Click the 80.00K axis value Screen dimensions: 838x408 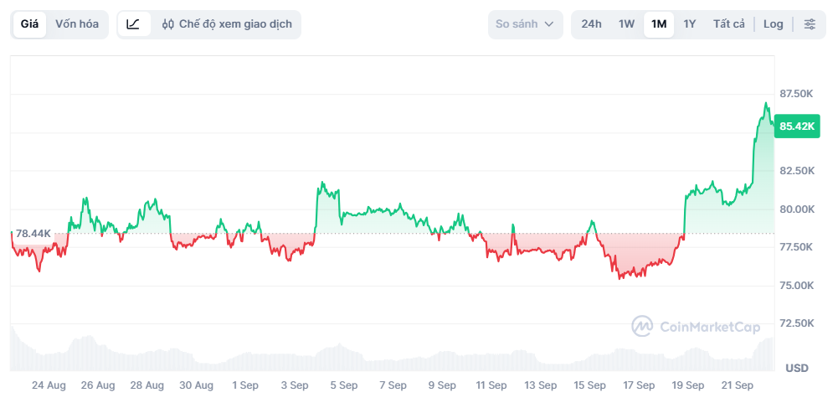point(797,209)
